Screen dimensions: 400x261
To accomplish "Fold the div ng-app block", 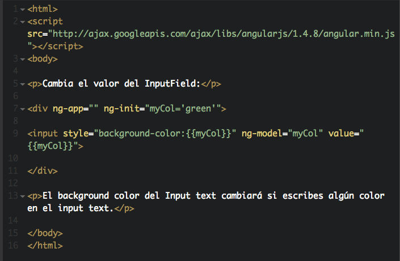I will (23, 109).
